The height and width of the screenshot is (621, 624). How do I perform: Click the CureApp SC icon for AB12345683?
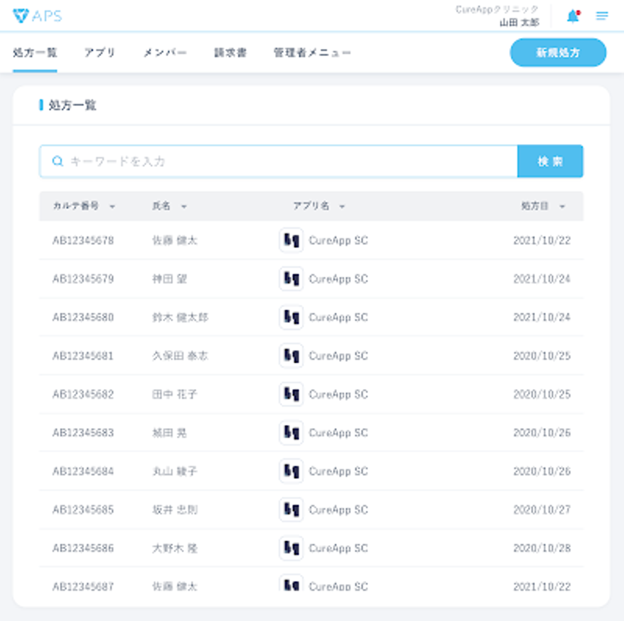[291, 432]
